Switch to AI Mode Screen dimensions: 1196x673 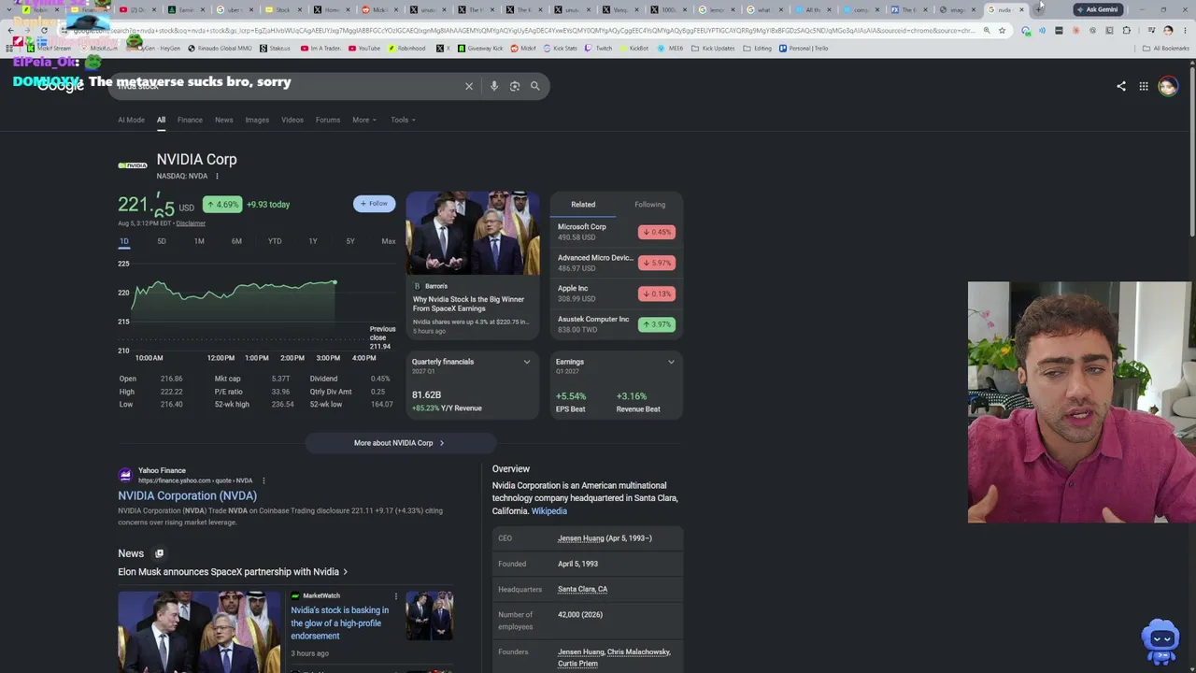131,120
